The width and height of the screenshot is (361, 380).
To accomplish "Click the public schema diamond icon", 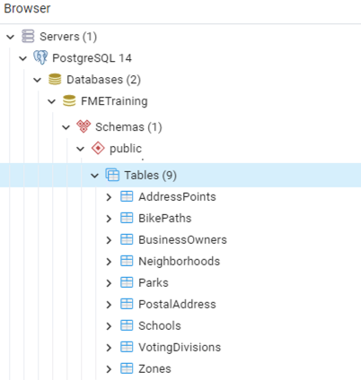I will click(x=98, y=148).
